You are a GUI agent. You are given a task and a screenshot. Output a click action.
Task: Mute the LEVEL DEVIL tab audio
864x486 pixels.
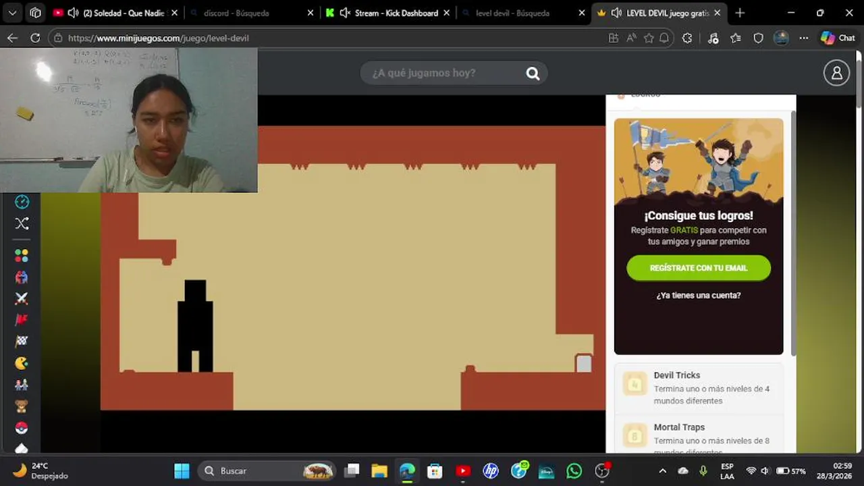tap(616, 13)
